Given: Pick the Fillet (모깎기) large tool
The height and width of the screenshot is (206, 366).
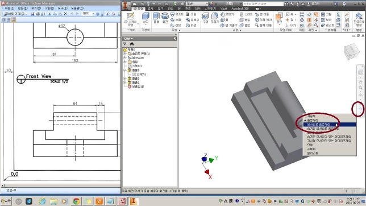Looking at the screenshot, I should point(214,18).
